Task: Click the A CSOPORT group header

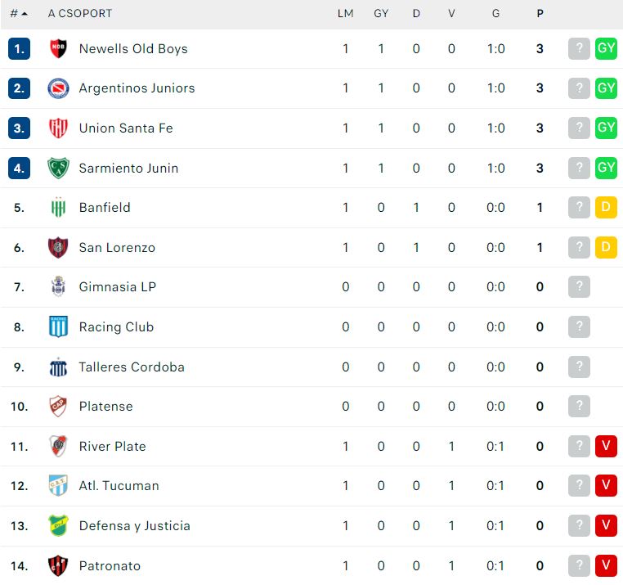Action: (x=80, y=14)
